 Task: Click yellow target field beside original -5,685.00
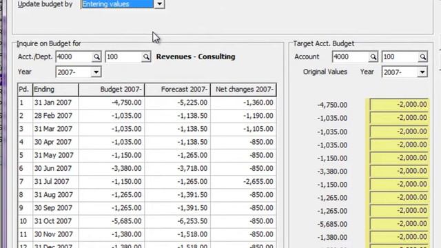click(399, 224)
